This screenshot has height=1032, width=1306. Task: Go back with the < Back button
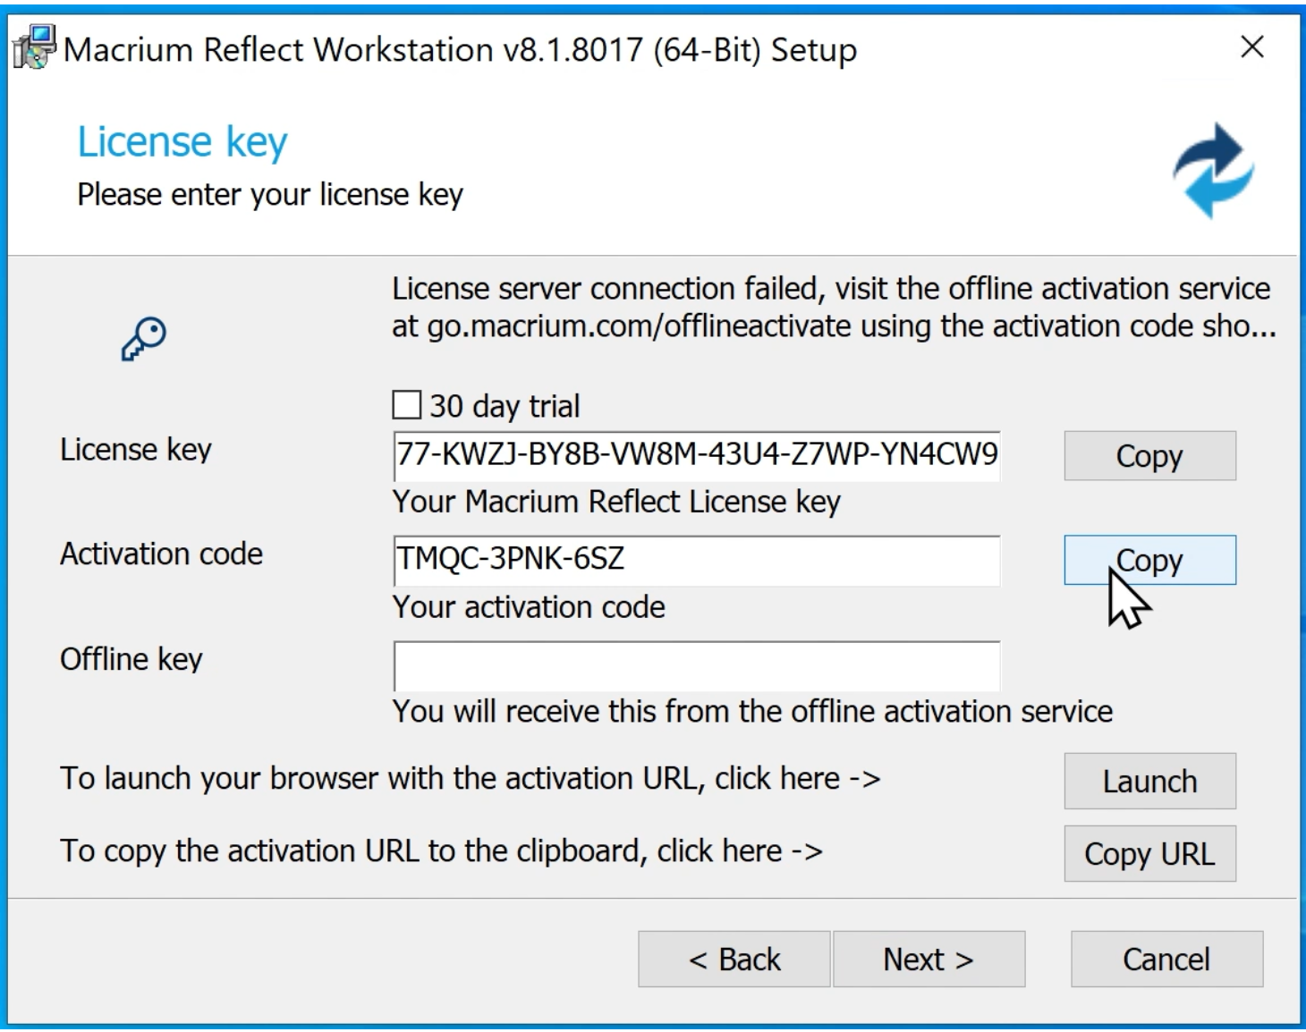click(x=734, y=960)
